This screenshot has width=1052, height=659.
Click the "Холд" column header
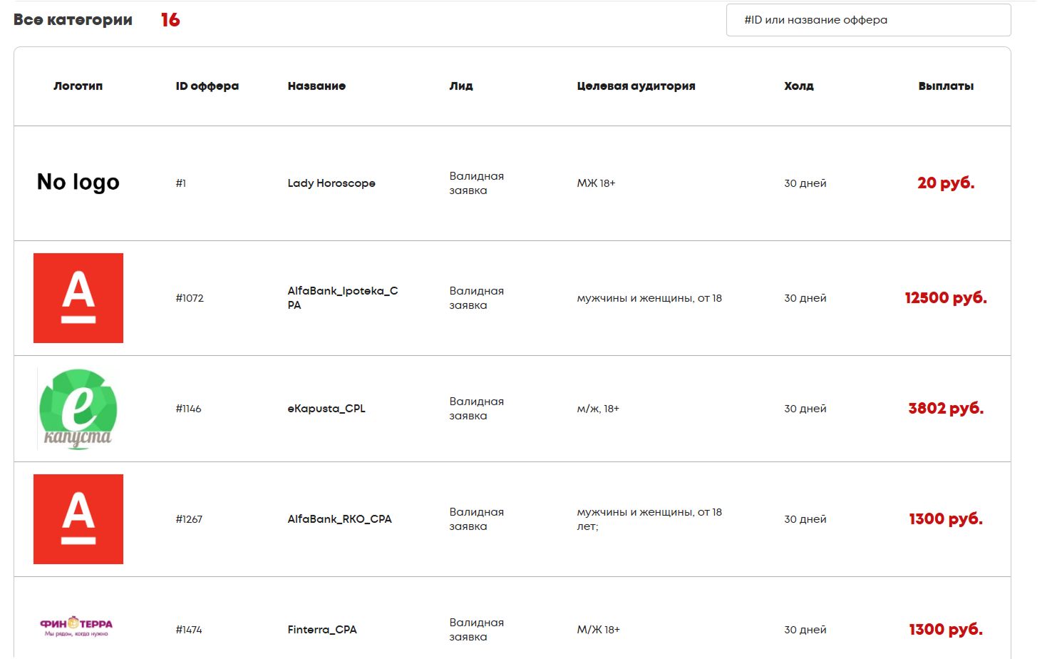click(798, 86)
